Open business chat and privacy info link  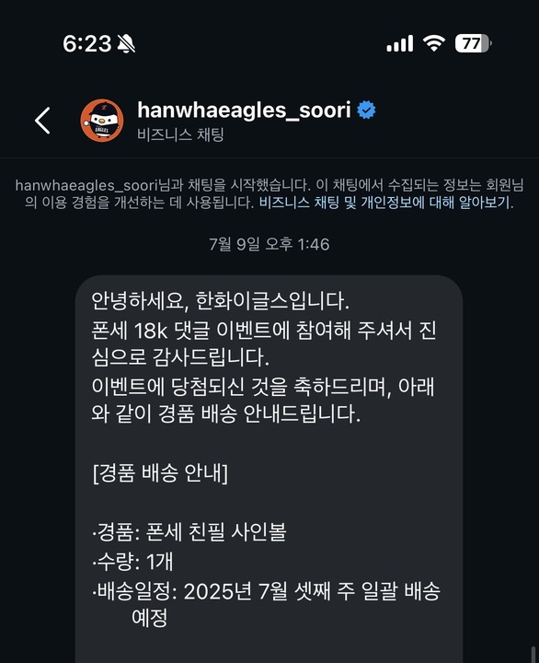384,203
